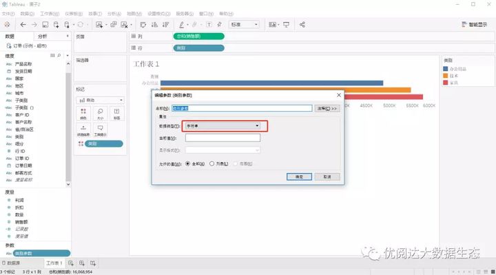Image resolution: width=496 pixels, height=275 pixels.
Task: Click the 取消 button in dialog
Action: point(327,176)
